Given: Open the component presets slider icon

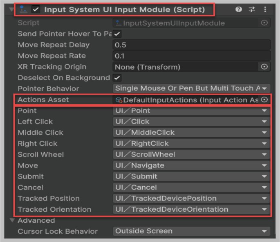Looking at the screenshot, I should click(x=252, y=9).
